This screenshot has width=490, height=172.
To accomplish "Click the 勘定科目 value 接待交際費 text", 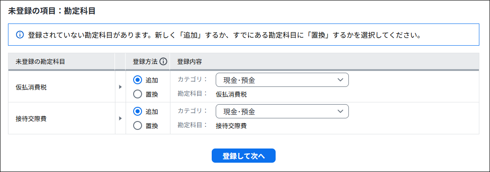I will [231, 126].
